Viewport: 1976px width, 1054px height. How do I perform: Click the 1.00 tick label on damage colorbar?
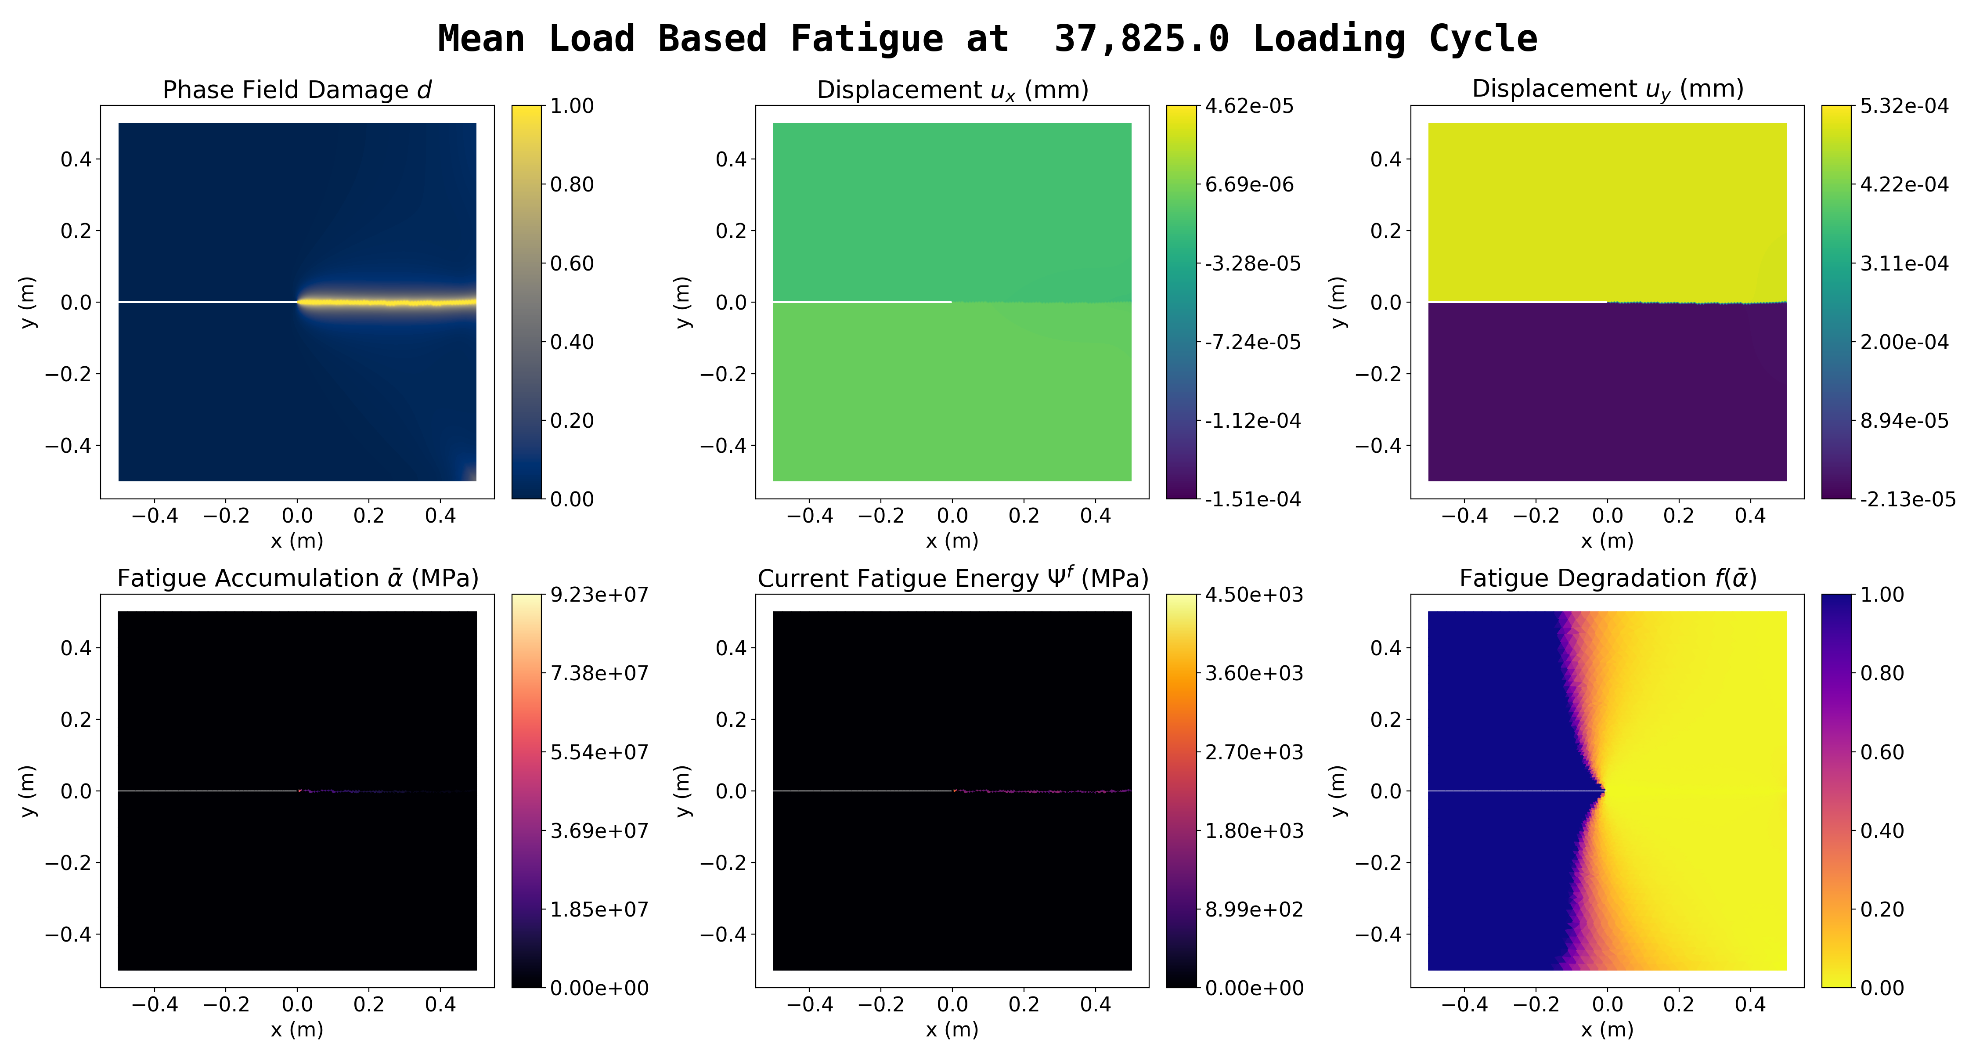click(x=571, y=106)
